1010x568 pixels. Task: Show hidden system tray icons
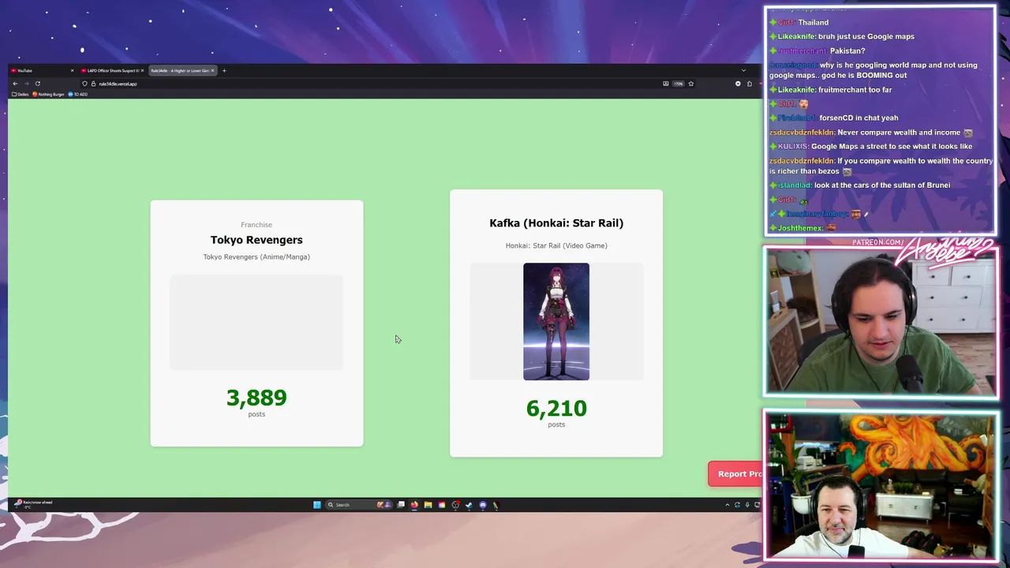[x=728, y=505]
